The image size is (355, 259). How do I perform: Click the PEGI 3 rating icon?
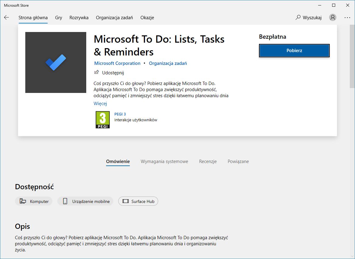pyautogui.click(x=102, y=119)
